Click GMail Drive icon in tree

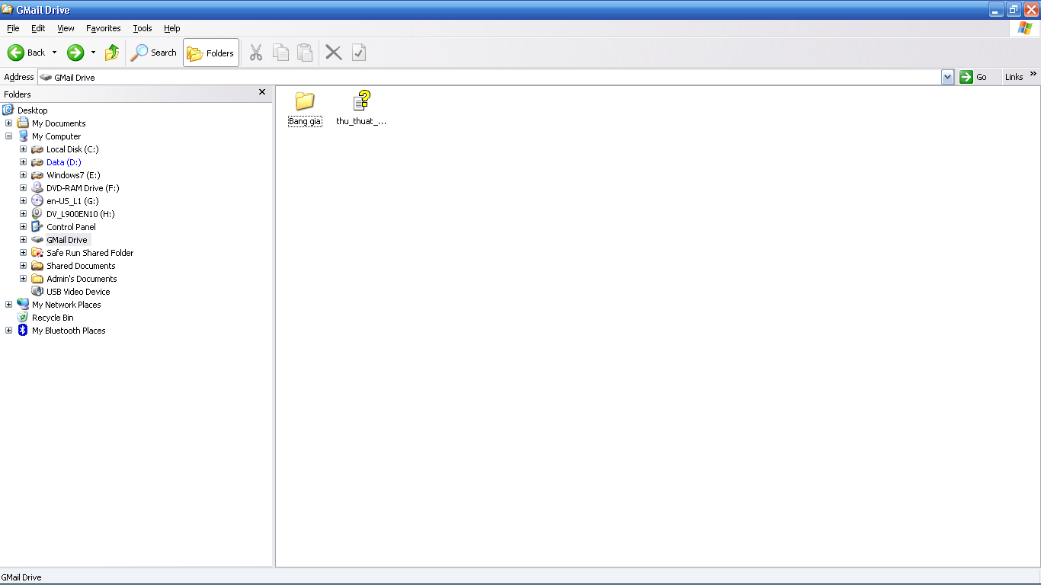click(x=37, y=240)
